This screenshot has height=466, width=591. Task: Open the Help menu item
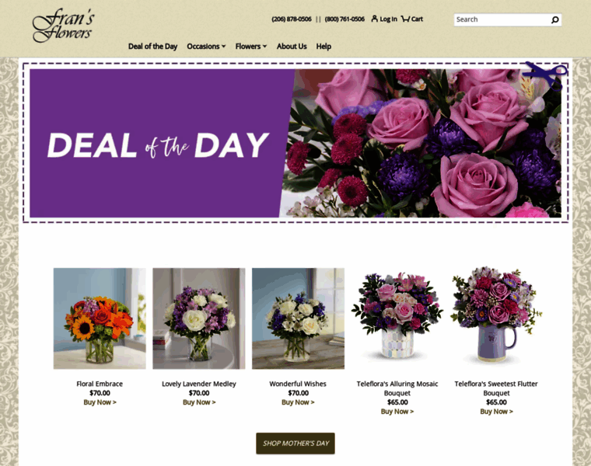tap(323, 47)
